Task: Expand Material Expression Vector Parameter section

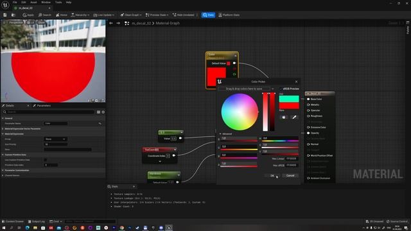Action: point(3,129)
